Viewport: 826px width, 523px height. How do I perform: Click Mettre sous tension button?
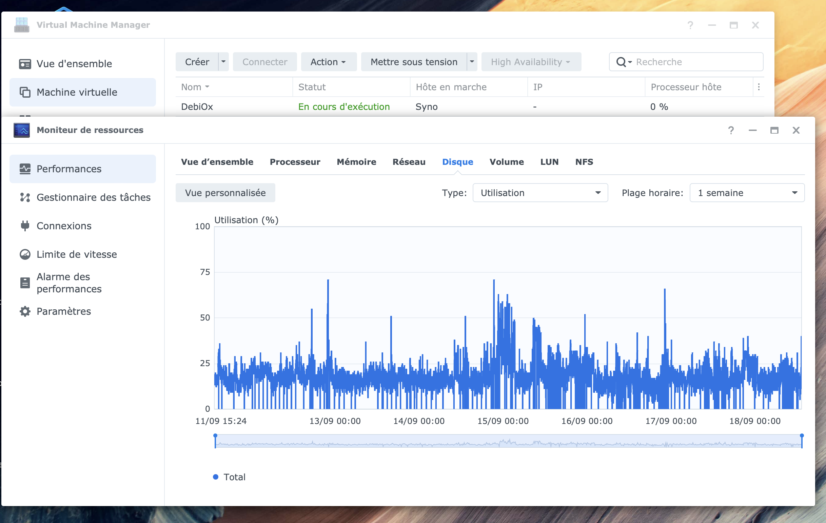[414, 62]
